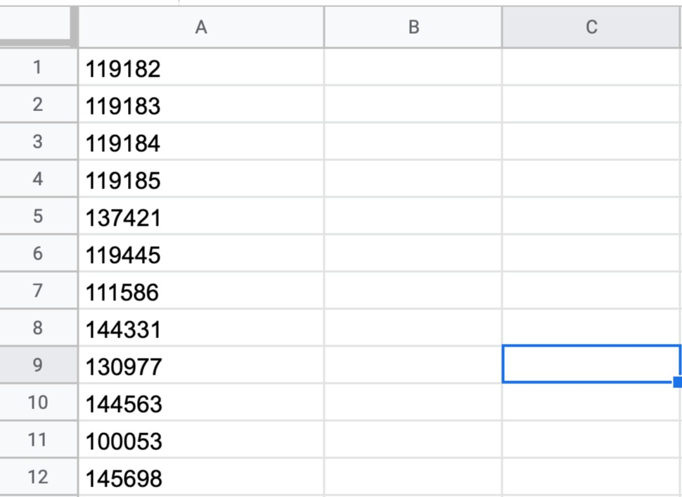The width and height of the screenshot is (682, 497).
Task: Select the cell with value 130977
Action: [x=201, y=366]
